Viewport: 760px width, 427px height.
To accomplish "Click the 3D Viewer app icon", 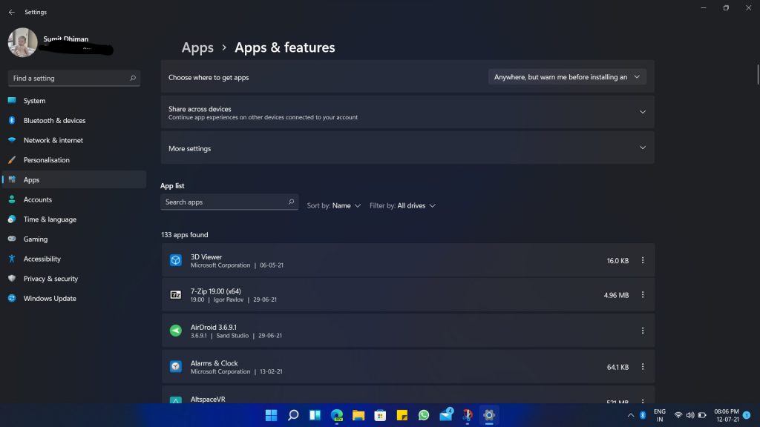I will pos(175,260).
